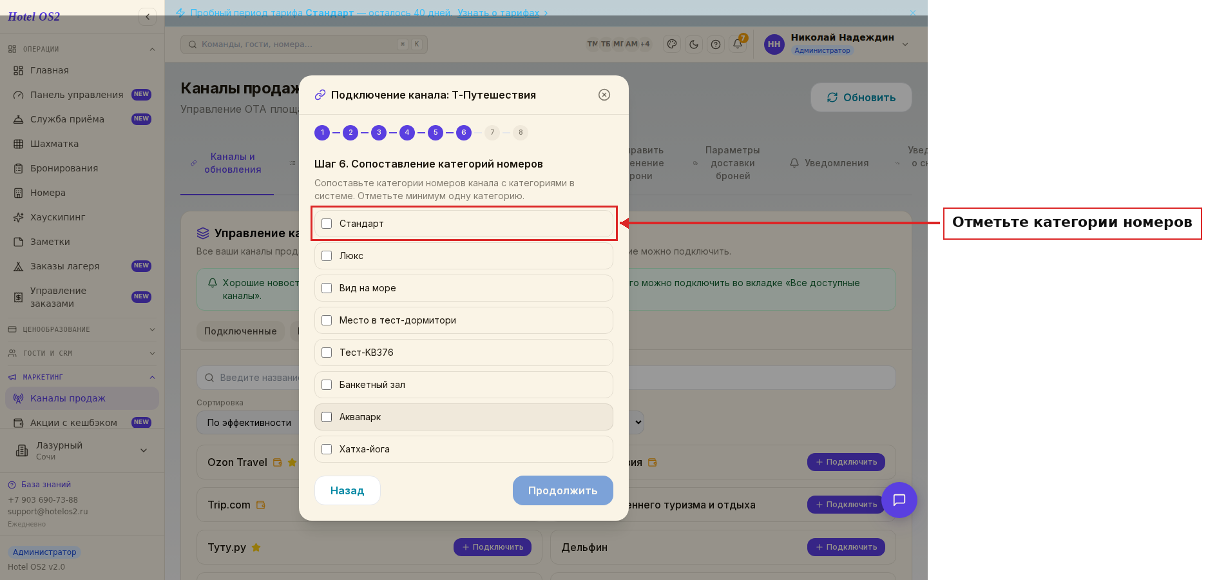Click the Назад button
Viewport: 1217px width, 580px height.
pos(347,490)
